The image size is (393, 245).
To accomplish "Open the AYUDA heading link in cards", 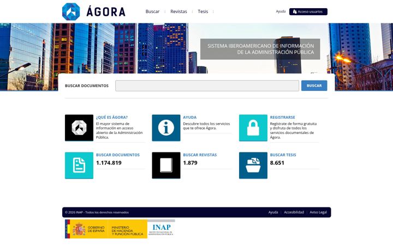I will [x=190, y=117].
